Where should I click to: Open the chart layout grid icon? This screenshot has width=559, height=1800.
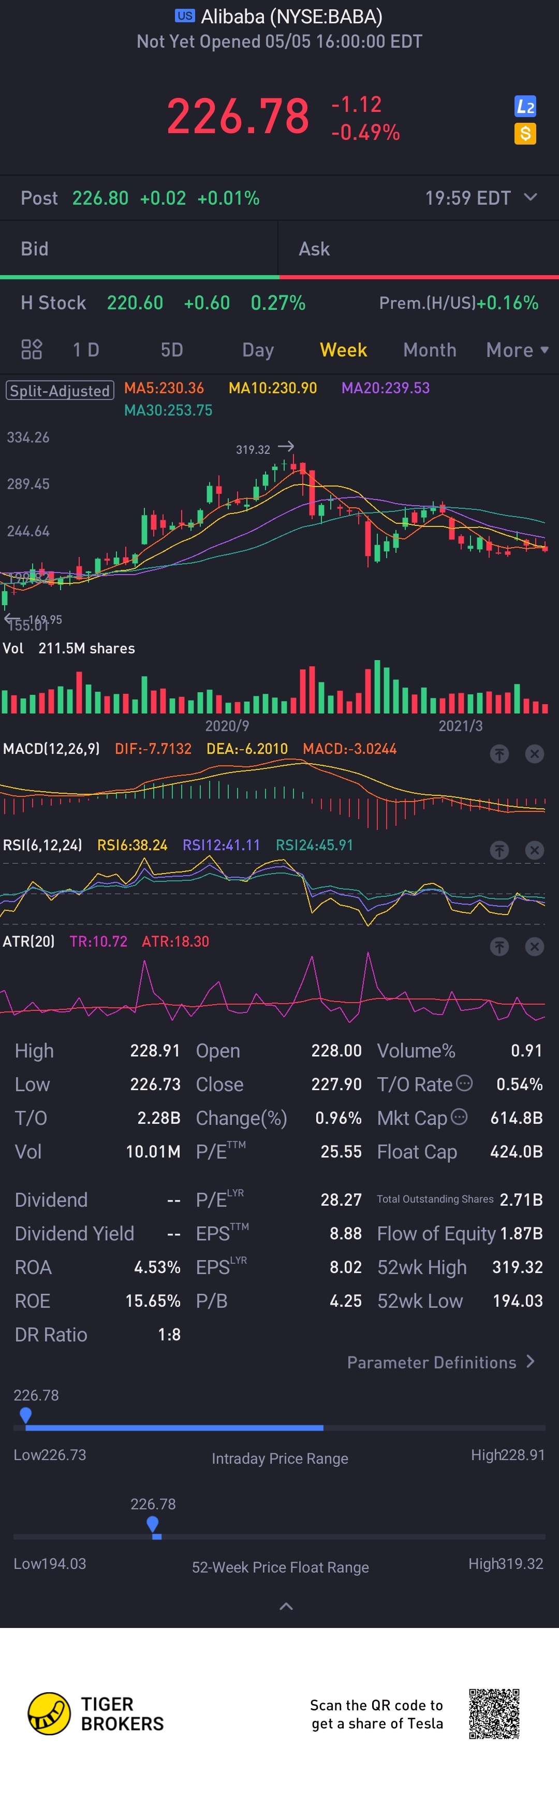pos(32,349)
